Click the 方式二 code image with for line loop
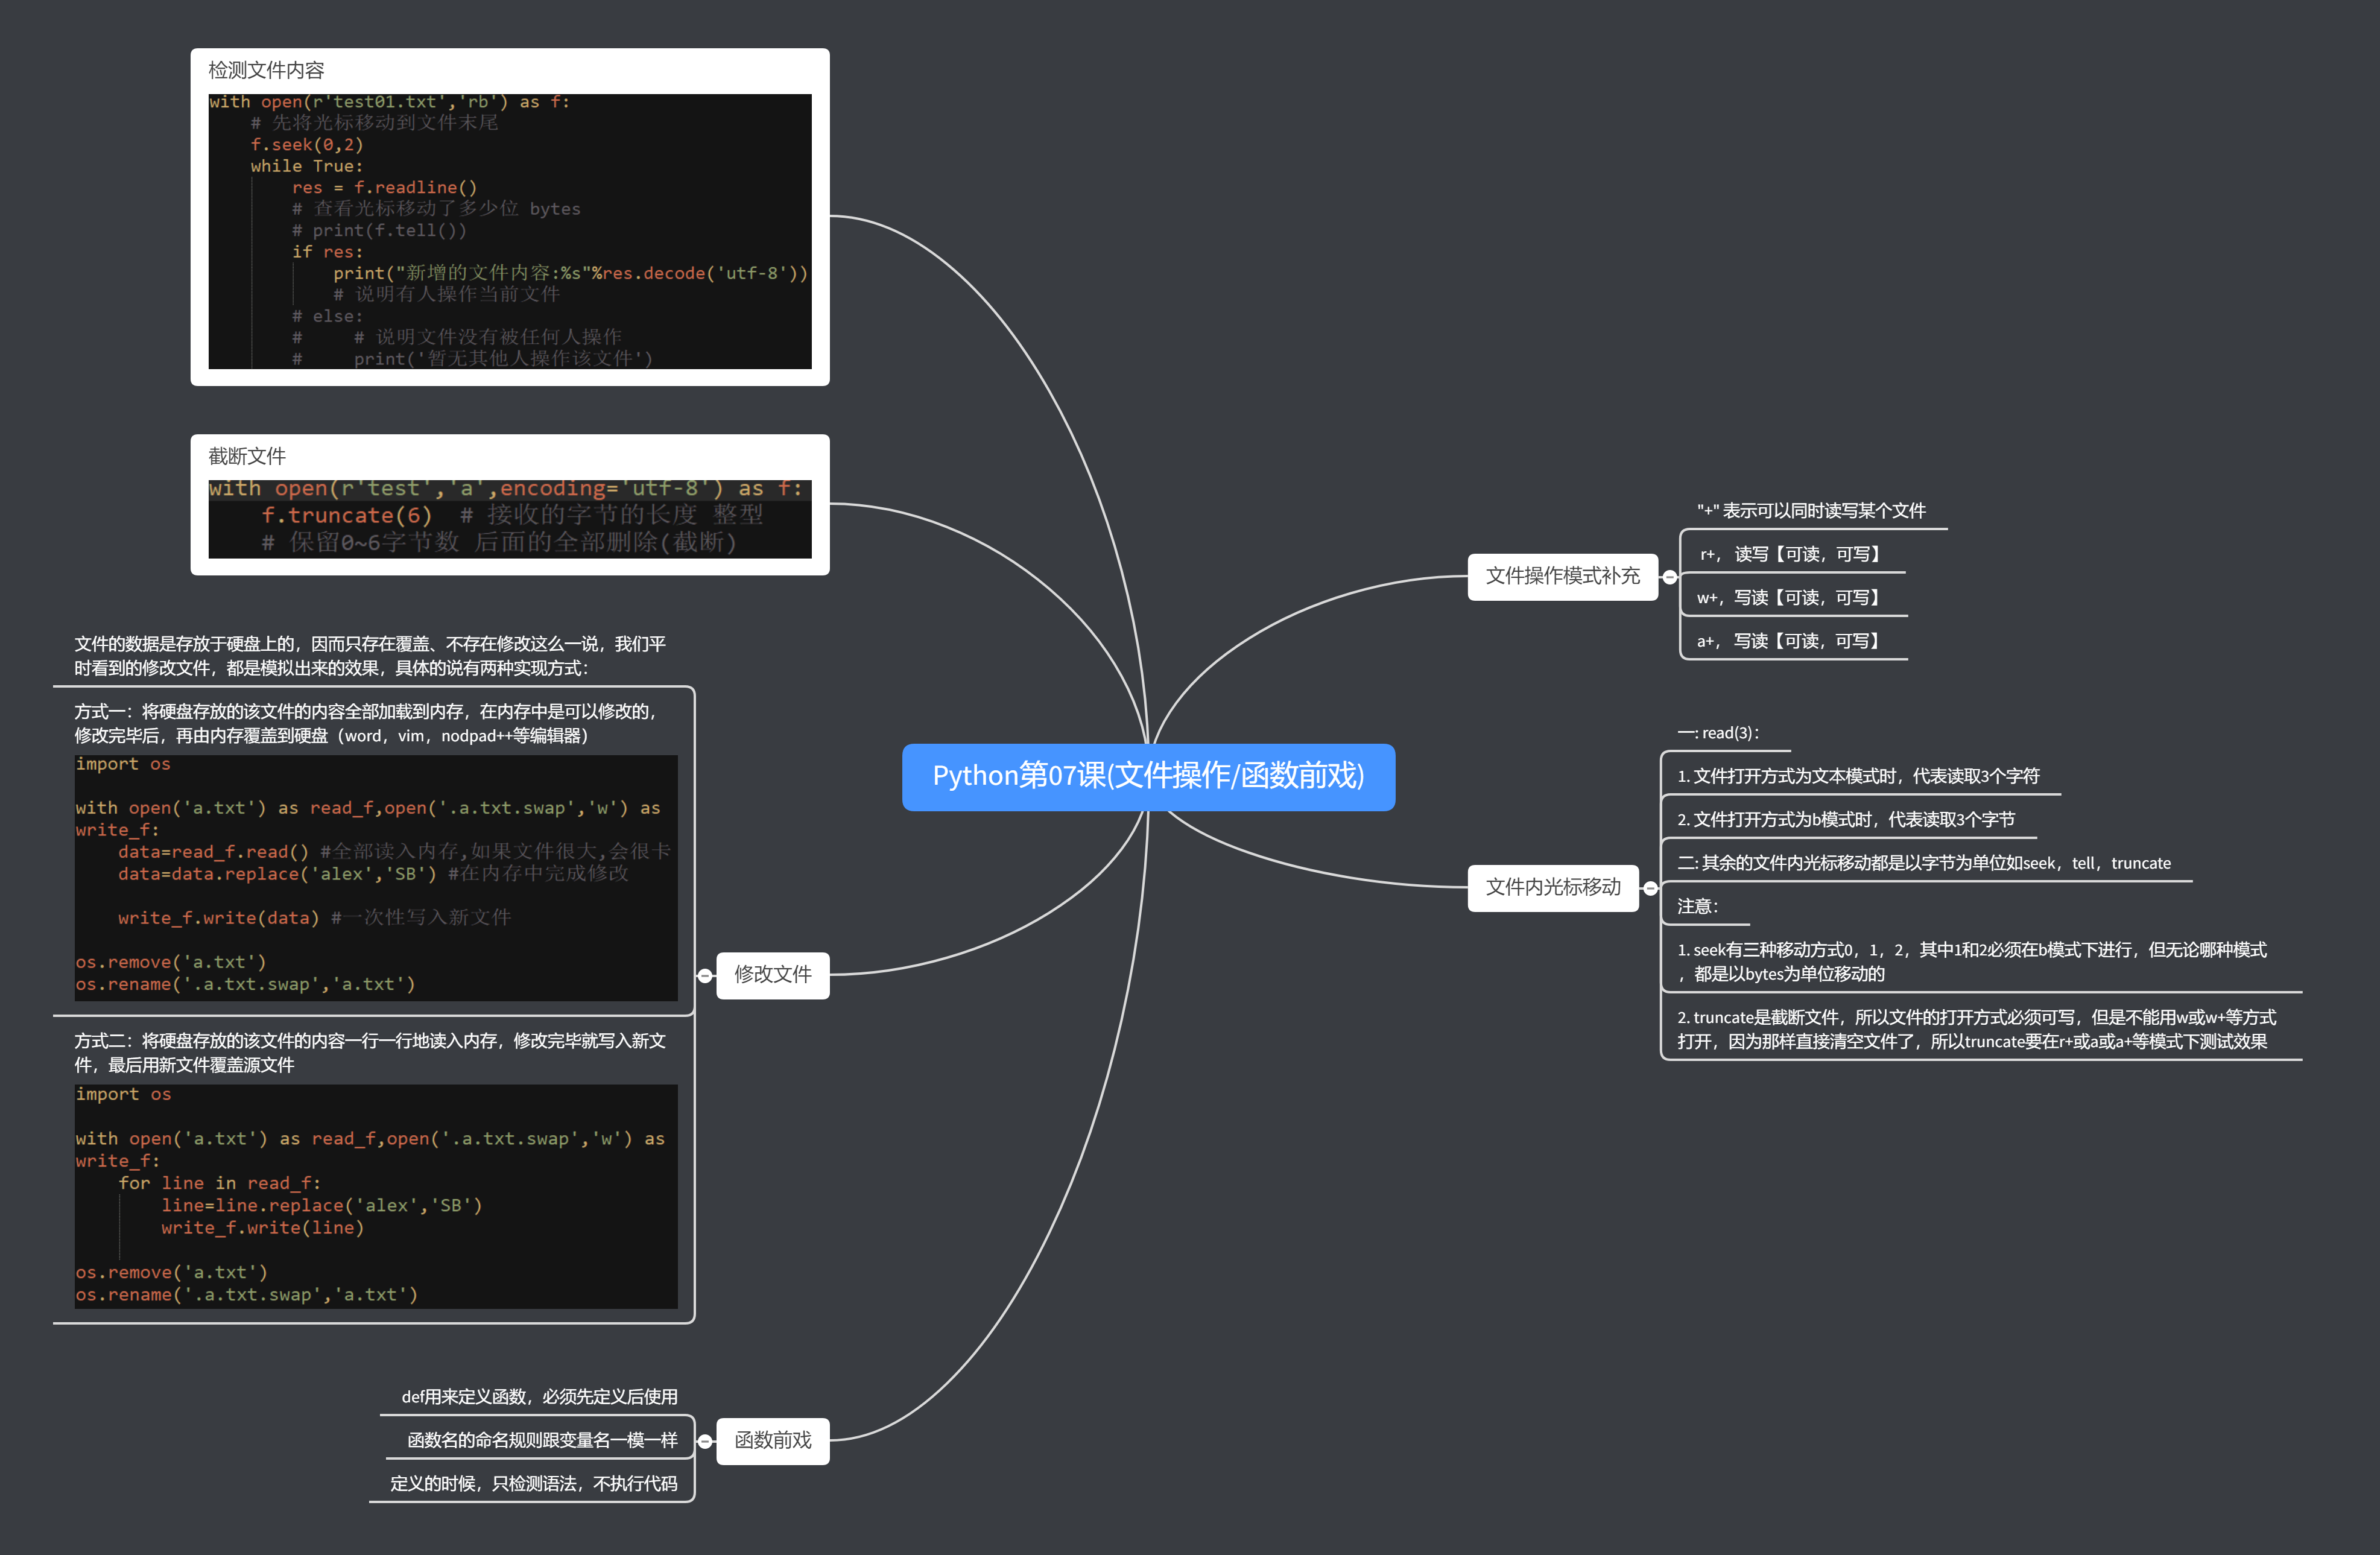Image resolution: width=2380 pixels, height=1555 pixels. [376, 1197]
